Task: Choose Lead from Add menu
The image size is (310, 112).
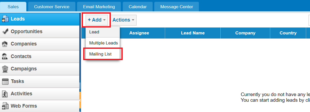Action: (x=103, y=32)
